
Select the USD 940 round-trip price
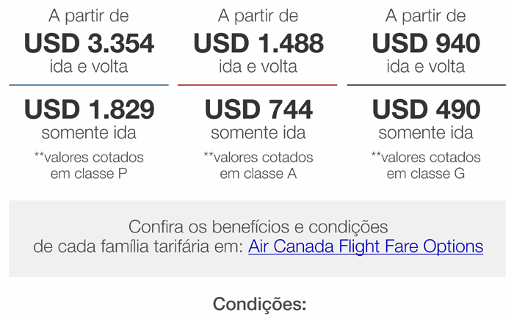tap(426, 43)
